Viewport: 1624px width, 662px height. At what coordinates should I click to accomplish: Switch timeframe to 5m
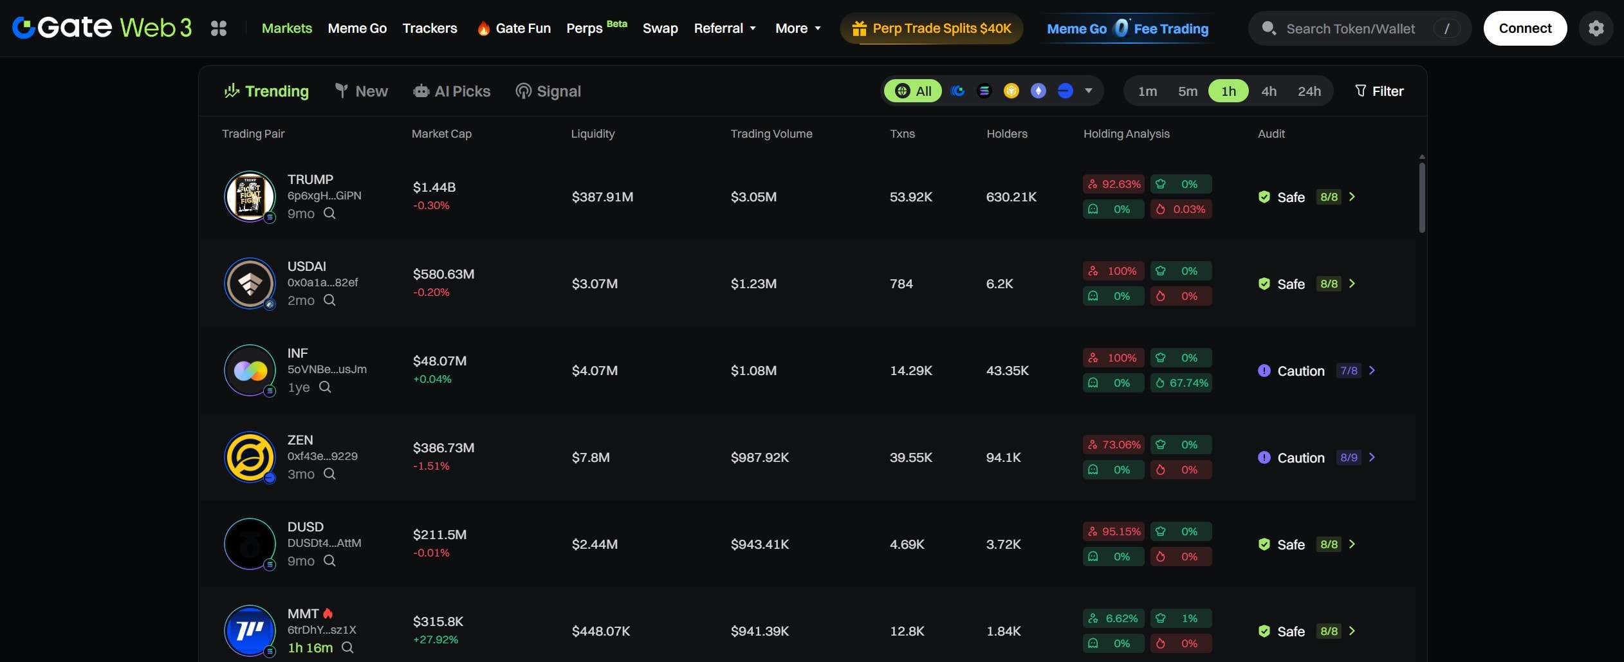click(1187, 91)
